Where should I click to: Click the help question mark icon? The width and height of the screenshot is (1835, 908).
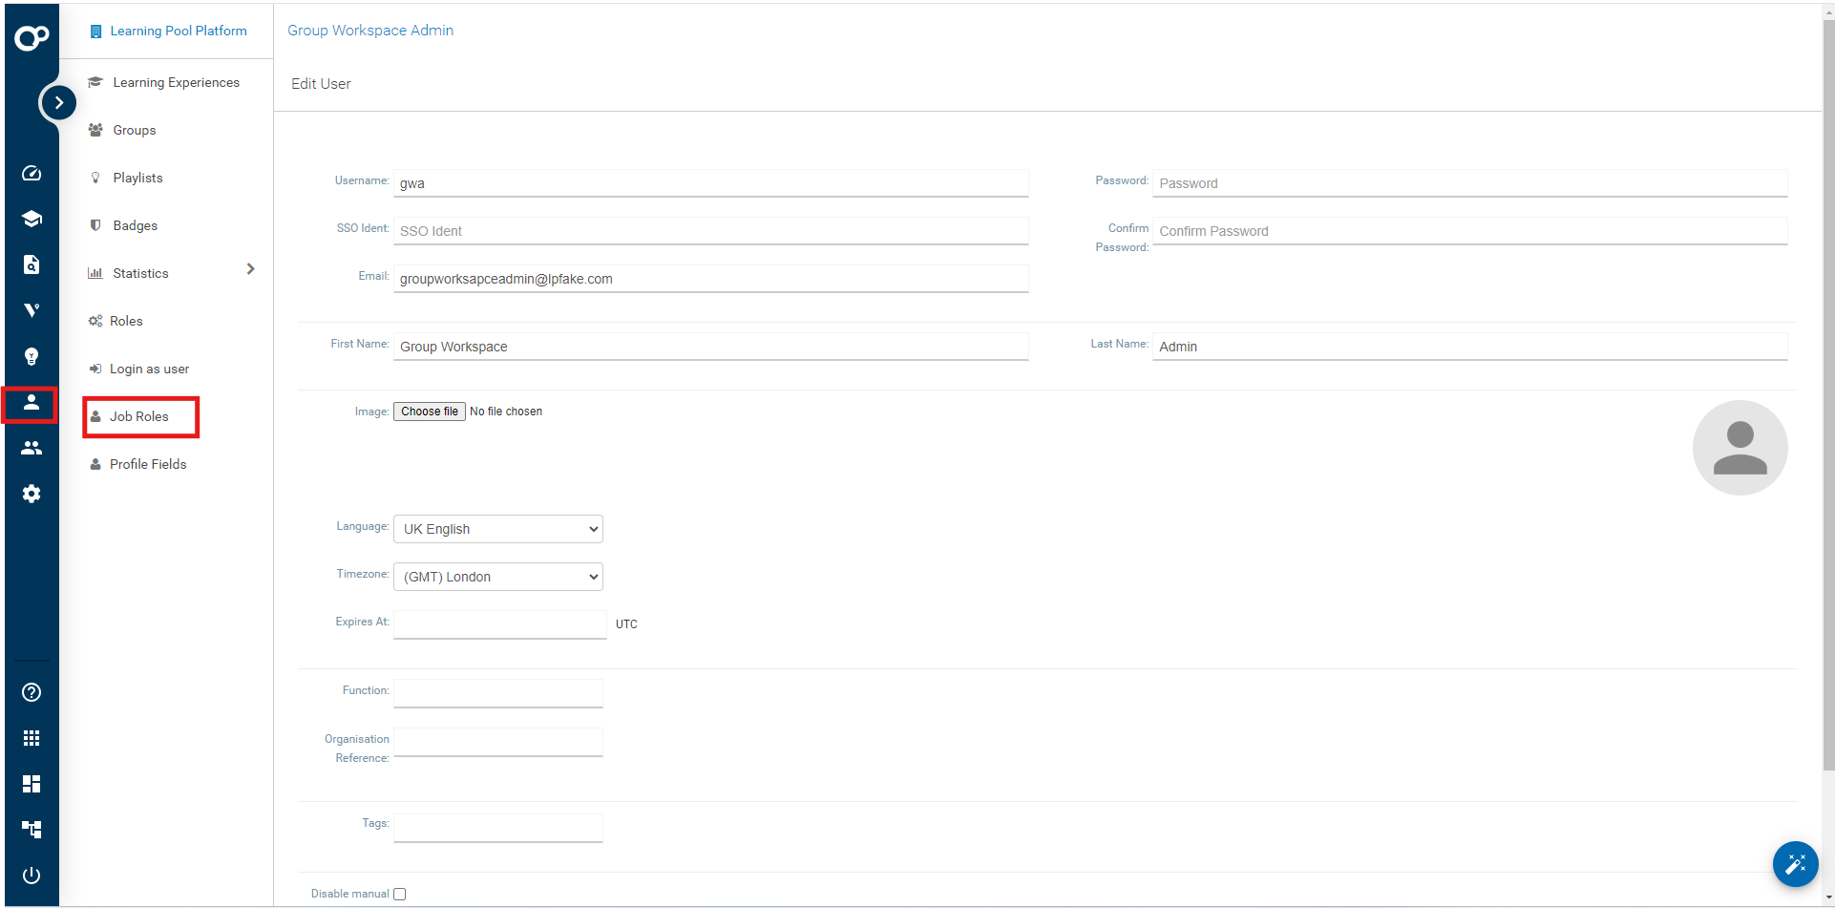(x=32, y=692)
